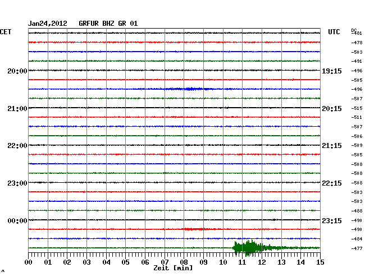
Task: Select the 22:00 CET time label
Action: click(x=17, y=146)
